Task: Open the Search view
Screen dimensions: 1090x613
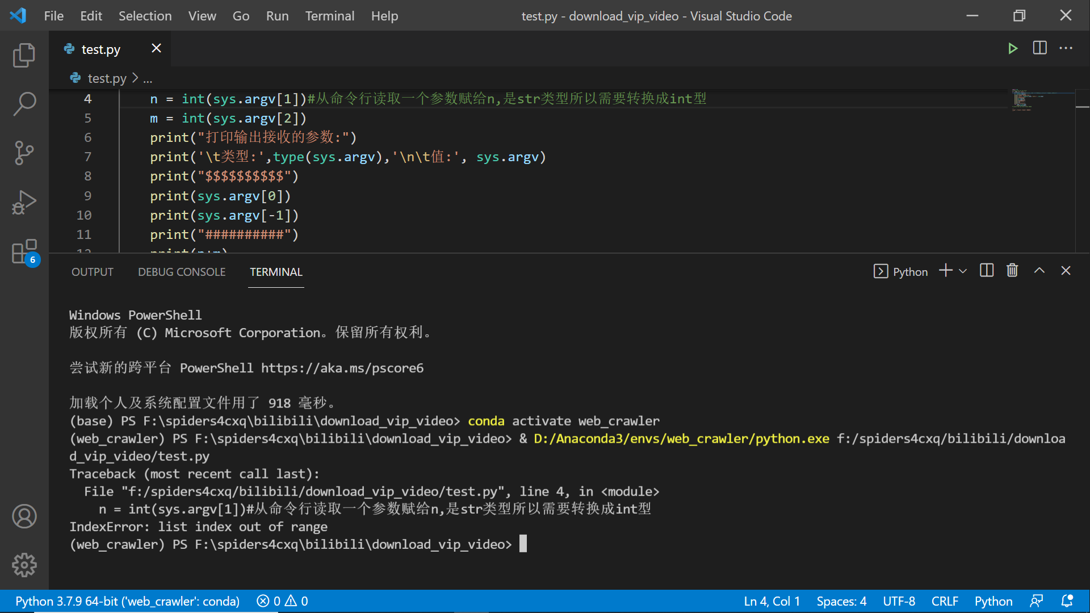Action: tap(24, 104)
